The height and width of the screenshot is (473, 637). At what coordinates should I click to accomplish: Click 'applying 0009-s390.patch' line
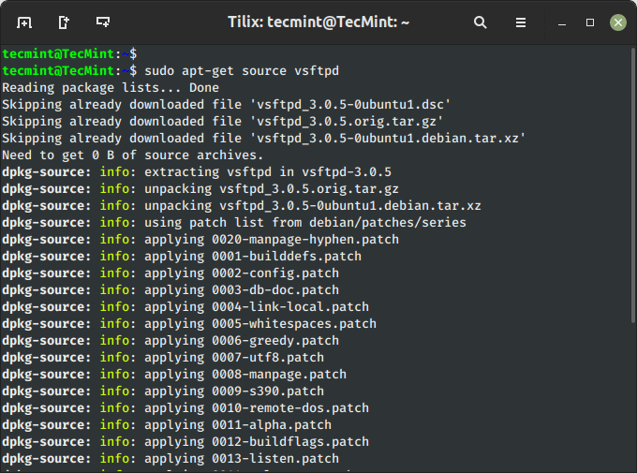[x=163, y=392]
